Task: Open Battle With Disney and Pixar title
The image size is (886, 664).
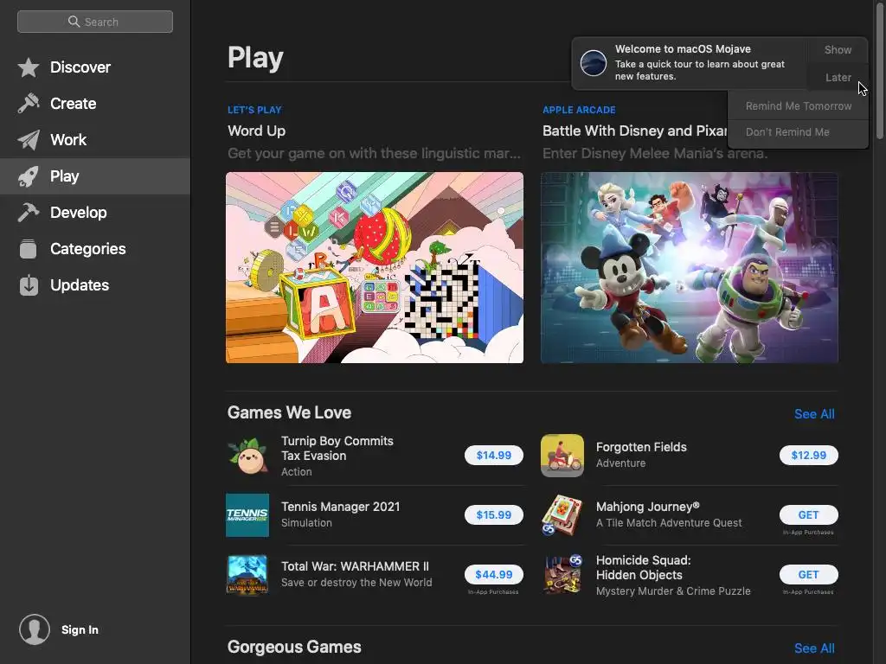Action: [634, 131]
